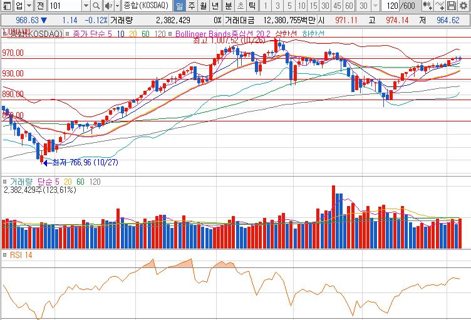
Task: Select the 년 yearly period tab
Action: pyautogui.click(x=215, y=6)
